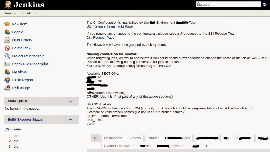Image resolution: width=270 pixels, height=152 pixels.
Task: Expand the Jenkins breadcrumb arrow
Action: tap(22, 13)
